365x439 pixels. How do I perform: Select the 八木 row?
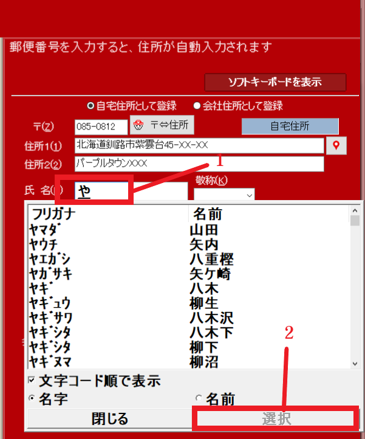click(x=189, y=289)
